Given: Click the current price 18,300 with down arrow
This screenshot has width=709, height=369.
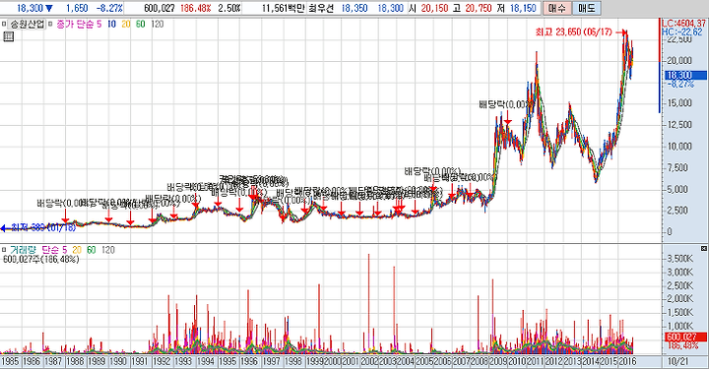Looking at the screenshot, I should coord(34,8).
